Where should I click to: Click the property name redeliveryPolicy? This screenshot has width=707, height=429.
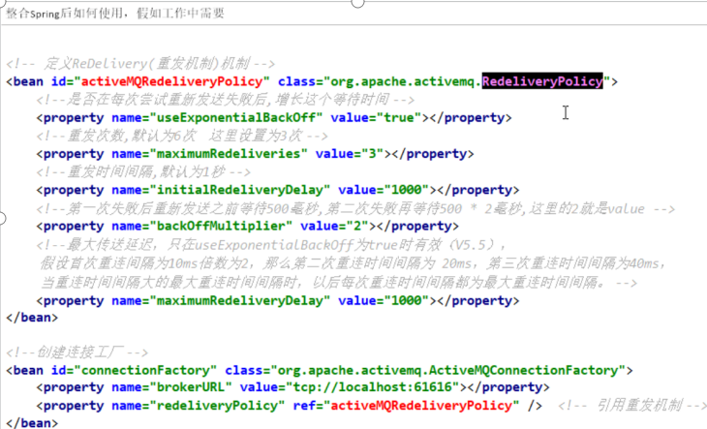(x=217, y=406)
